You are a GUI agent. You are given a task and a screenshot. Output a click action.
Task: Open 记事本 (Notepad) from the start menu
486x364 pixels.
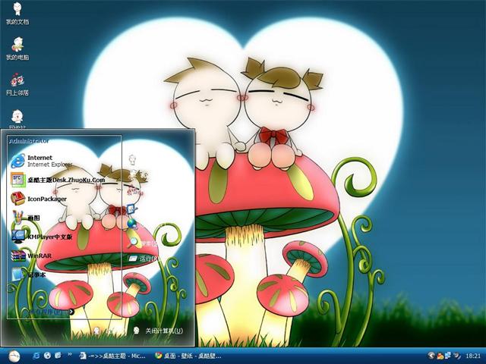(29, 275)
